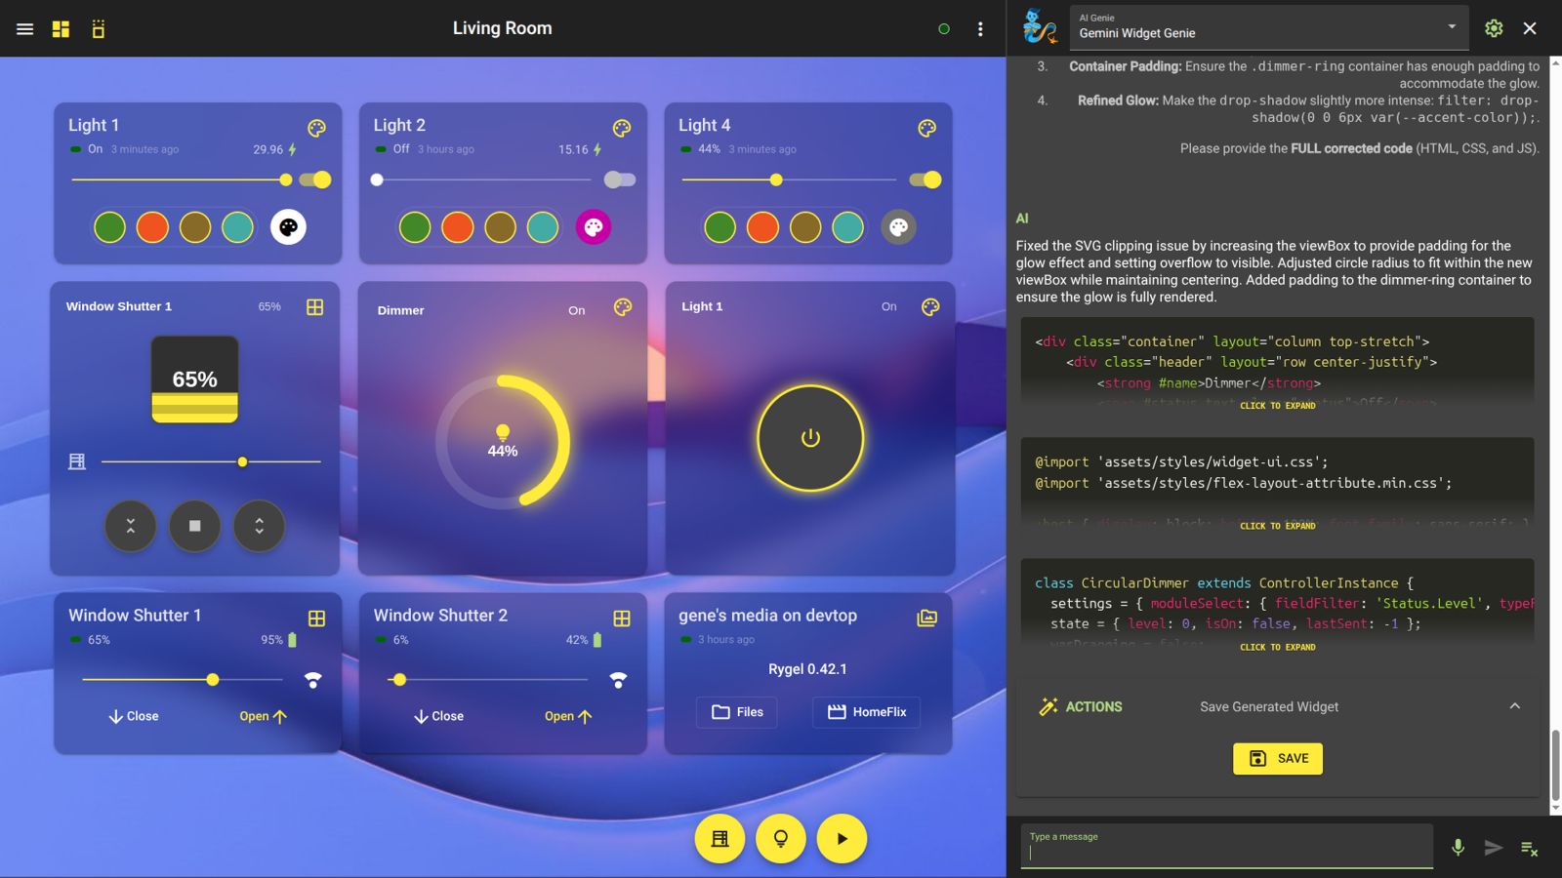The width and height of the screenshot is (1562, 878).
Task: Turn off the Light 1 toggle switch
Action: click(x=315, y=180)
